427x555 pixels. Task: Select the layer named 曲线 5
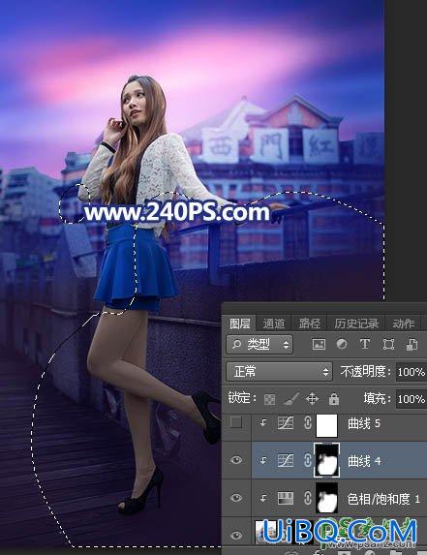364,423
